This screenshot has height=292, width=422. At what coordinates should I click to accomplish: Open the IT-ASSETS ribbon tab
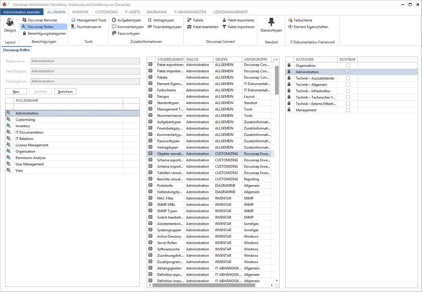(x=132, y=12)
